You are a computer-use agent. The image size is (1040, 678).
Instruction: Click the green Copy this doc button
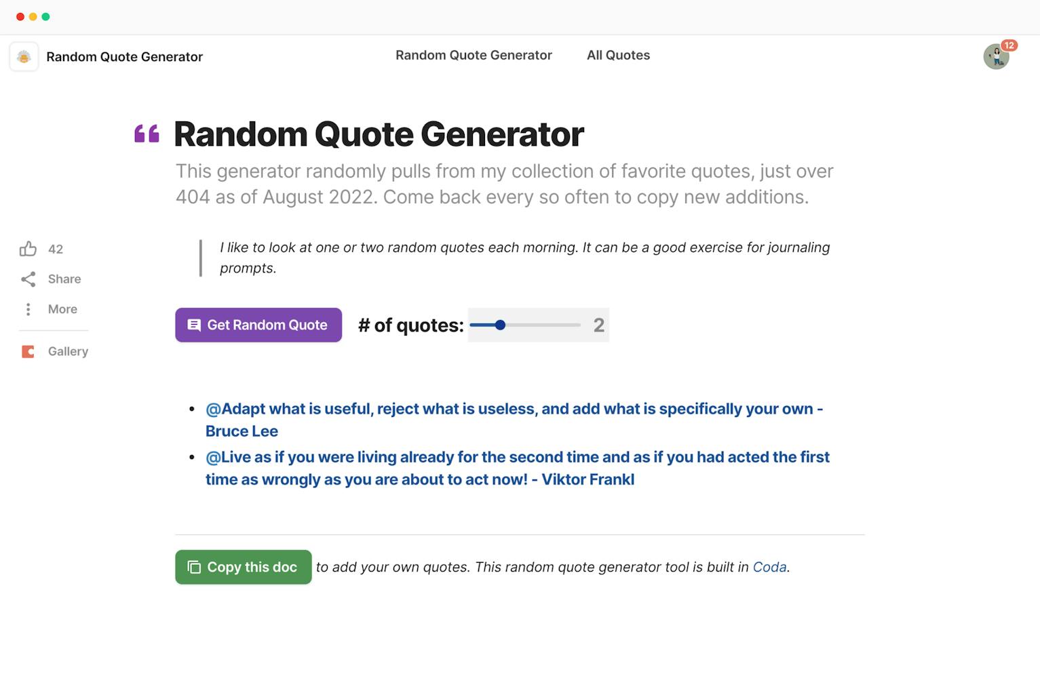coord(243,567)
